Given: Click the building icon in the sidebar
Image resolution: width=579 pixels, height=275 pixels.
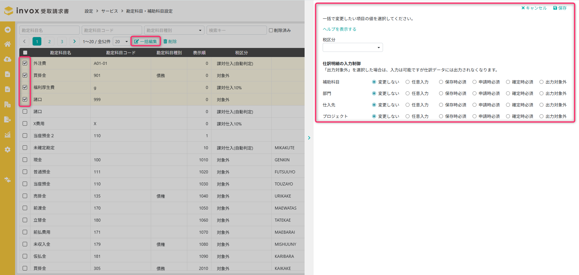Looking at the screenshot, I should [x=8, y=104].
